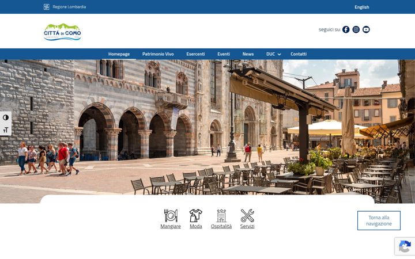Click the Ospitalità hotel icon
This screenshot has height=259, width=415.
click(221, 216)
